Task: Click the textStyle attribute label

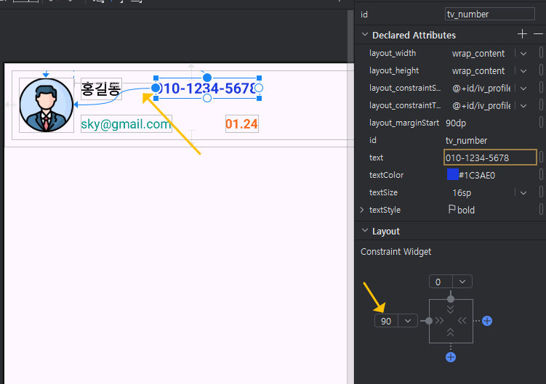Action: coord(385,210)
